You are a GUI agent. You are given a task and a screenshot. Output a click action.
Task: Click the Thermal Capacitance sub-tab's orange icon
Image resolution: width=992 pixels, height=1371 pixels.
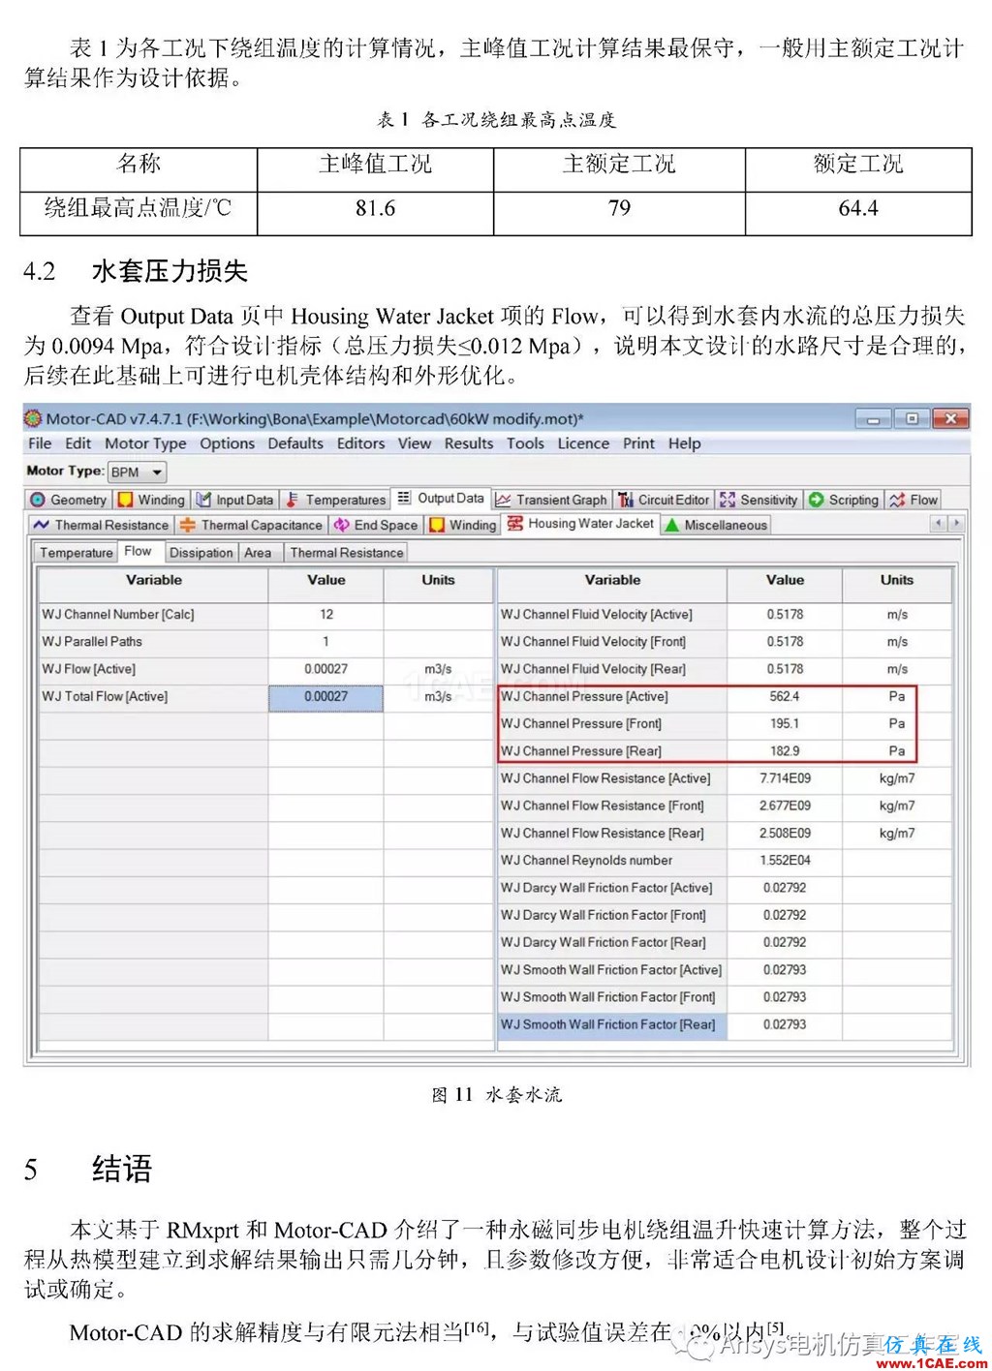(x=188, y=525)
